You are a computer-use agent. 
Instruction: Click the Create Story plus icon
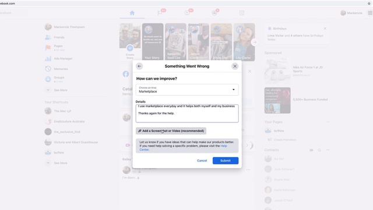click(130, 48)
